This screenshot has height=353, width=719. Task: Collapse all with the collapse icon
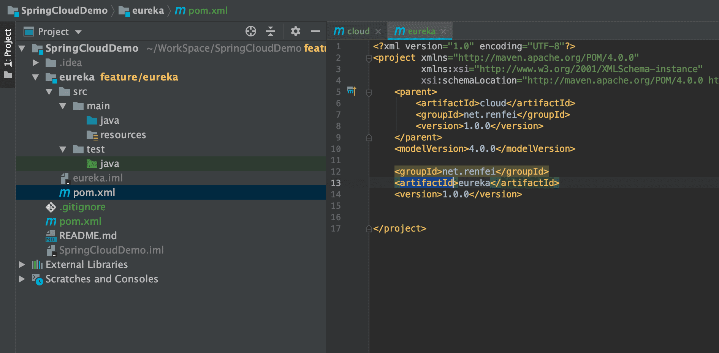(x=271, y=31)
